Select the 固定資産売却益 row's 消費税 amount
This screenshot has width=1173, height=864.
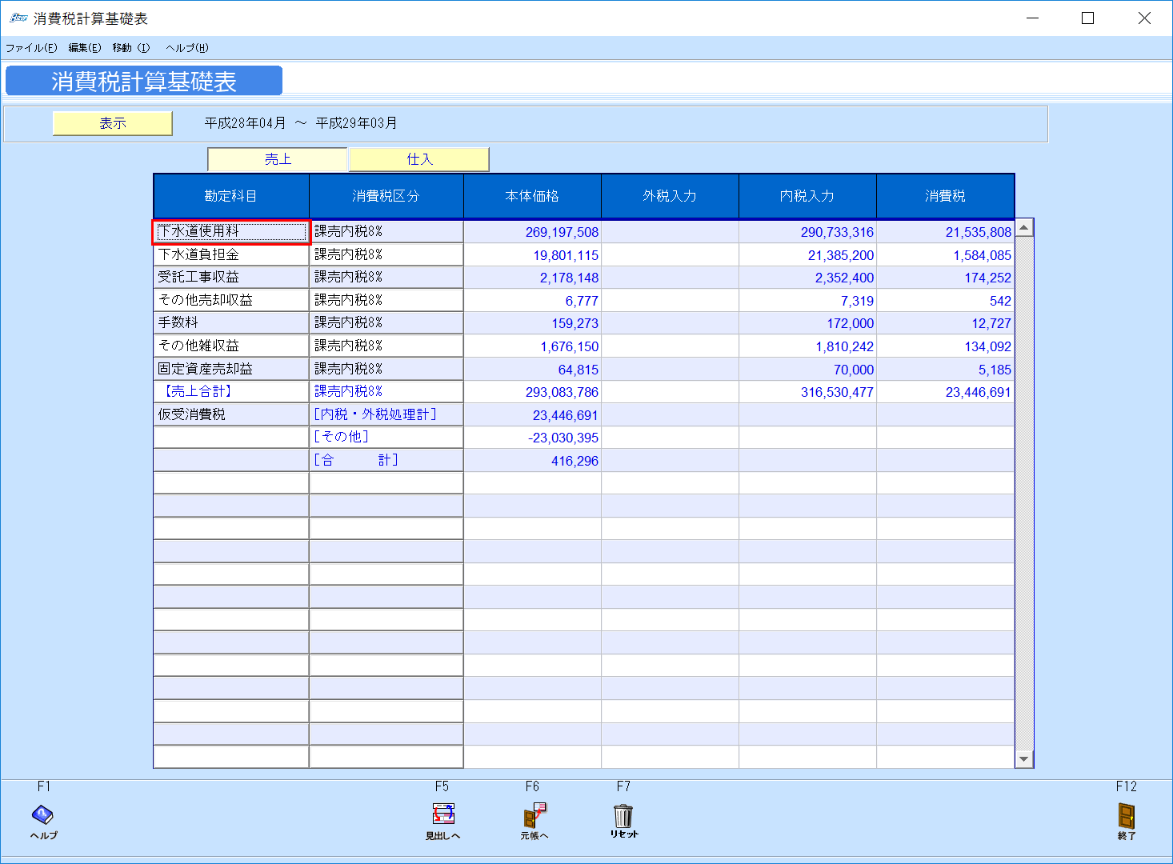945,369
